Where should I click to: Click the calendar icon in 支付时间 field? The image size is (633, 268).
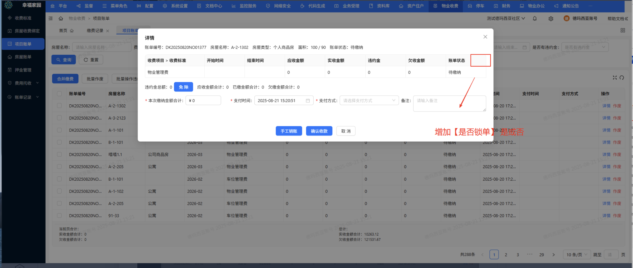308,101
